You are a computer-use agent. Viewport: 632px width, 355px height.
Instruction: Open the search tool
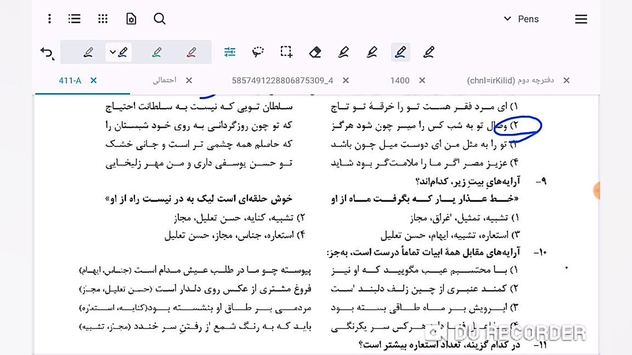tap(159, 18)
